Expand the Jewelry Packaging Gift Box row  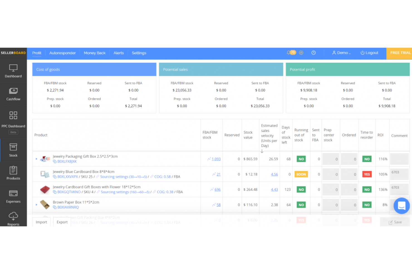click(x=36, y=159)
